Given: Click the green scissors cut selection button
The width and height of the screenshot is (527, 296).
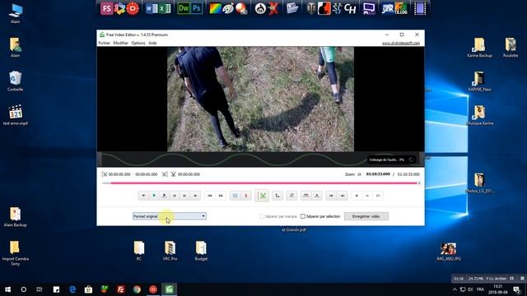Looking at the screenshot, I should (262, 196).
